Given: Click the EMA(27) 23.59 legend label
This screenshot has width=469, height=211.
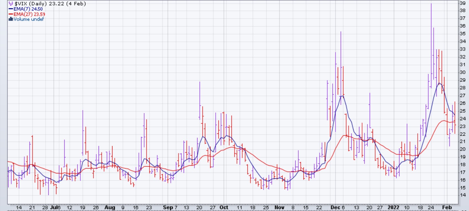Looking at the screenshot, I should (x=29, y=14).
